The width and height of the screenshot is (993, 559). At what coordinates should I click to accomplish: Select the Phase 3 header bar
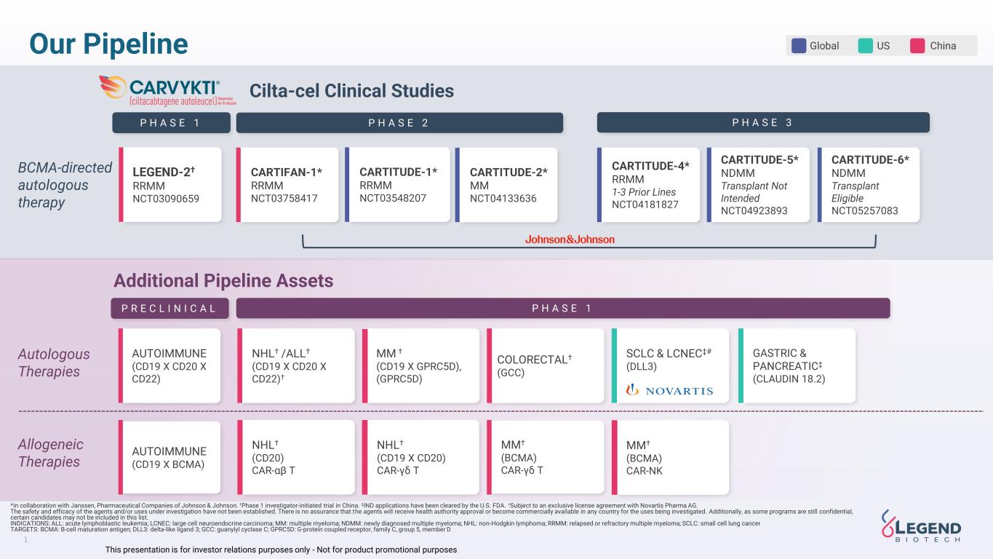(762, 122)
